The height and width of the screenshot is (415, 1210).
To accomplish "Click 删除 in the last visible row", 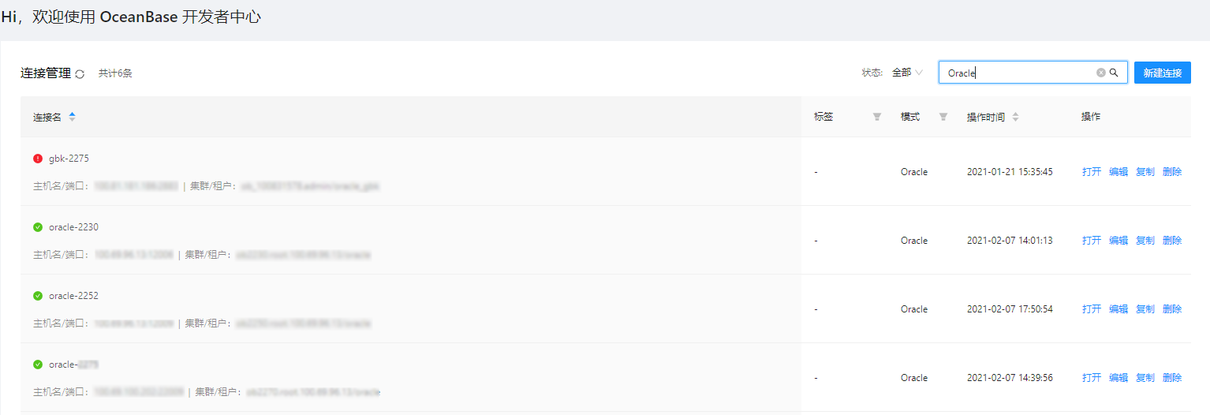I will [x=1172, y=378].
